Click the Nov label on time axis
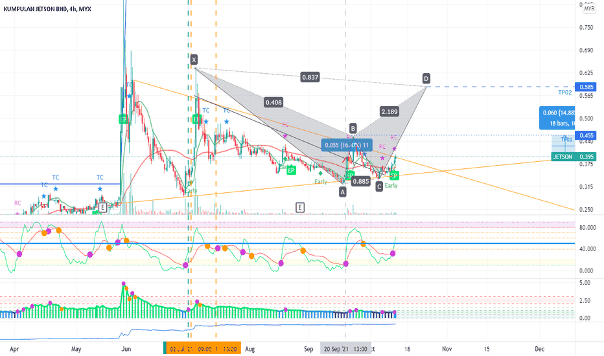Screen dimensions: 604x356 447,349
